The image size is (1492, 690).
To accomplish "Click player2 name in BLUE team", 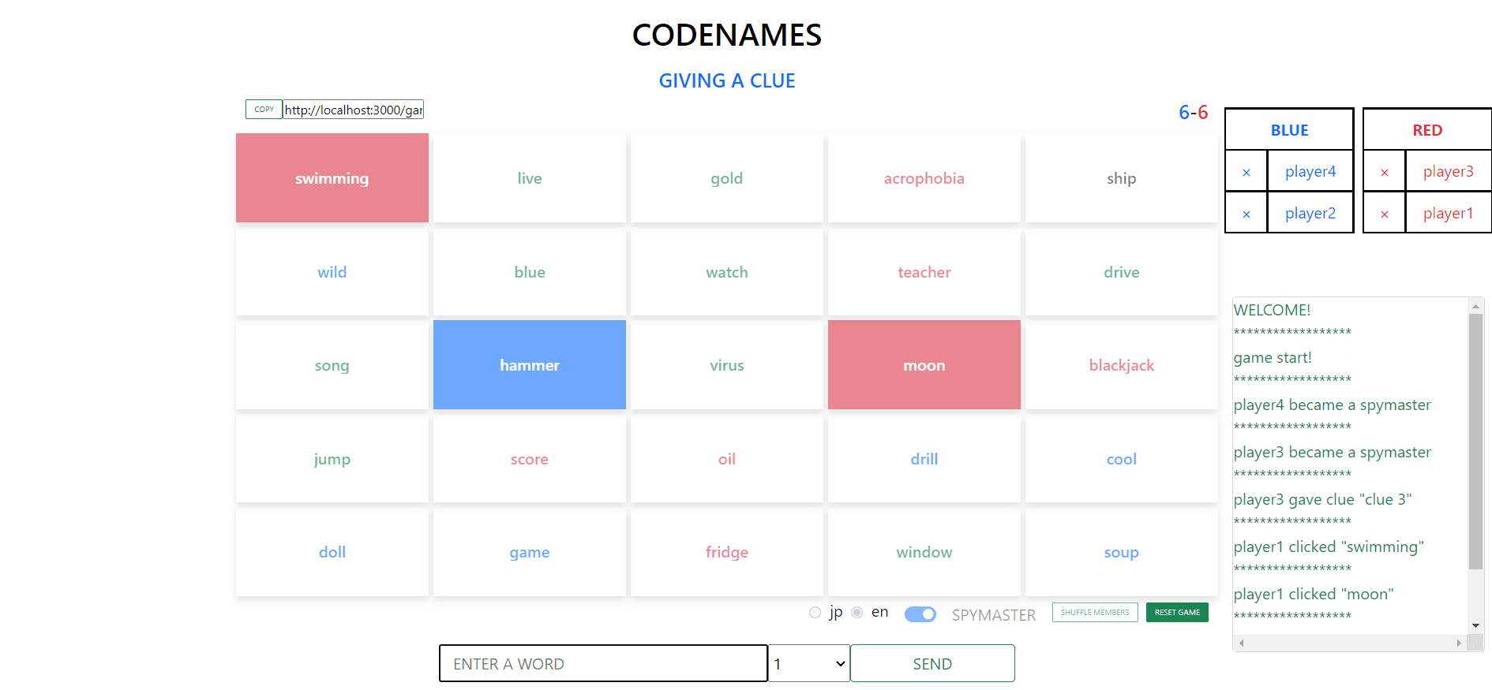I will [x=1310, y=213].
